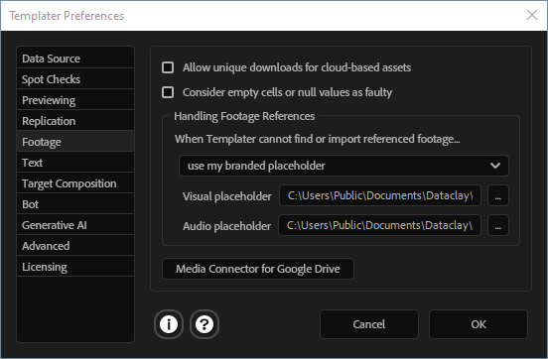Select the Footage category
This screenshot has width=548, height=359.
(x=75, y=142)
